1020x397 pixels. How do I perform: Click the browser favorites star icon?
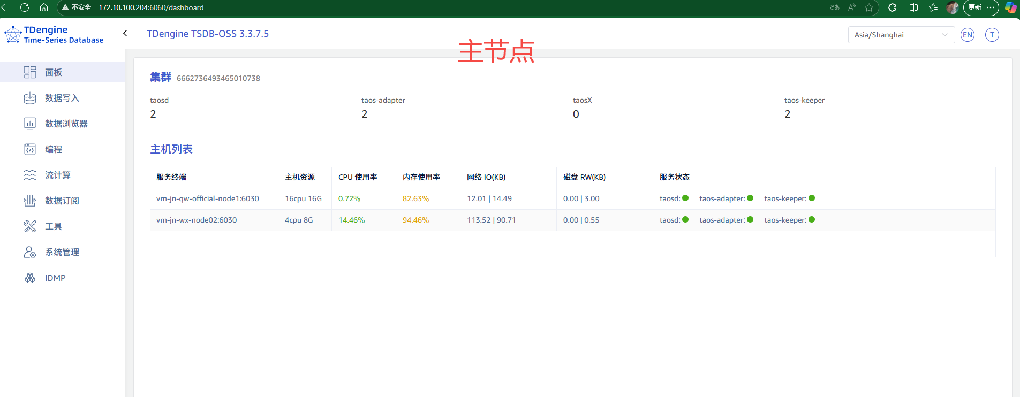pyautogui.click(x=869, y=7)
